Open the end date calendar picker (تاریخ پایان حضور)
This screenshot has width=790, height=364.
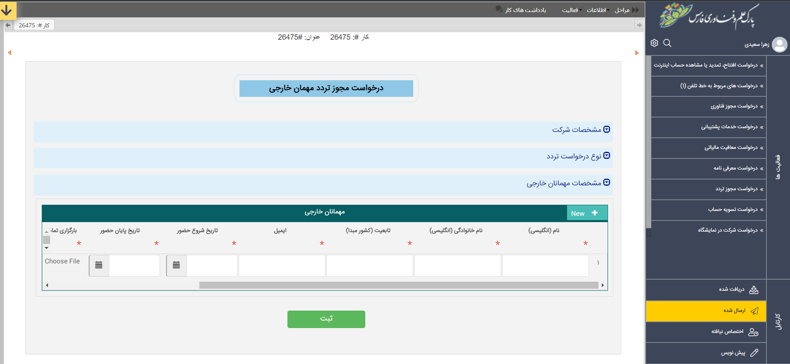point(99,266)
